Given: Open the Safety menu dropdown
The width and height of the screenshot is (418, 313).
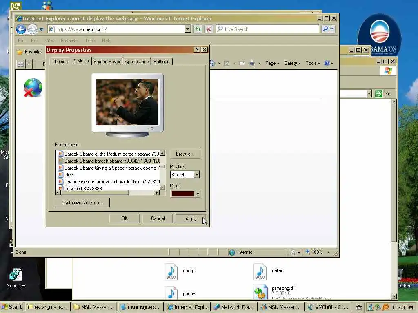Looking at the screenshot, I should (x=292, y=63).
